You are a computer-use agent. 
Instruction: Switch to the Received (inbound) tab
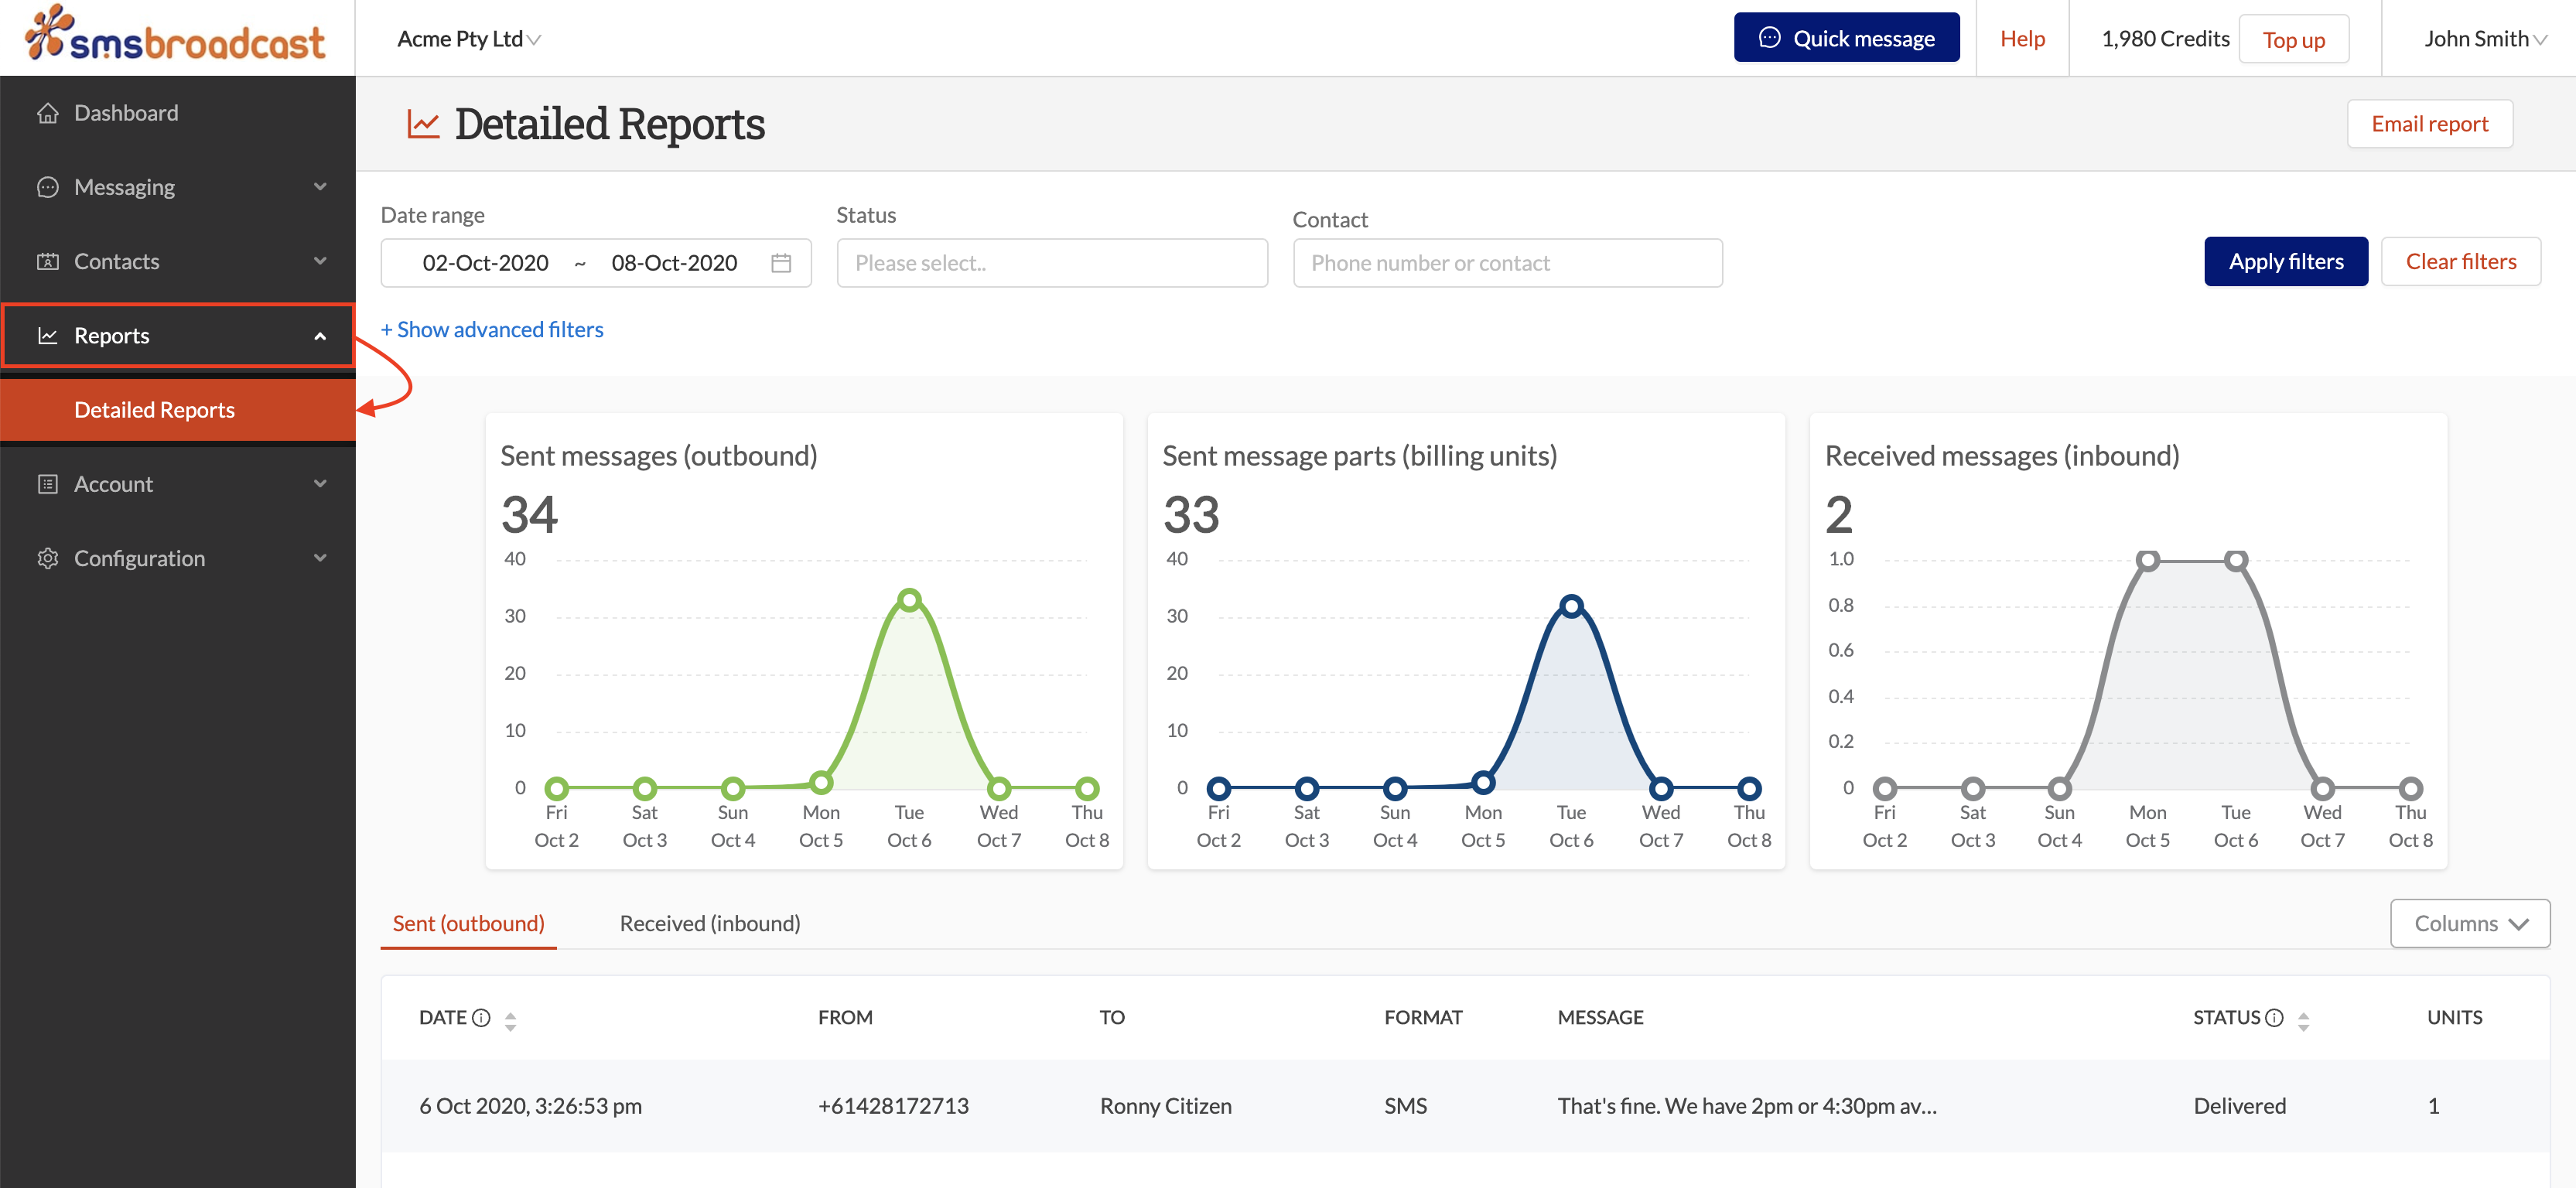click(x=709, y=923)
